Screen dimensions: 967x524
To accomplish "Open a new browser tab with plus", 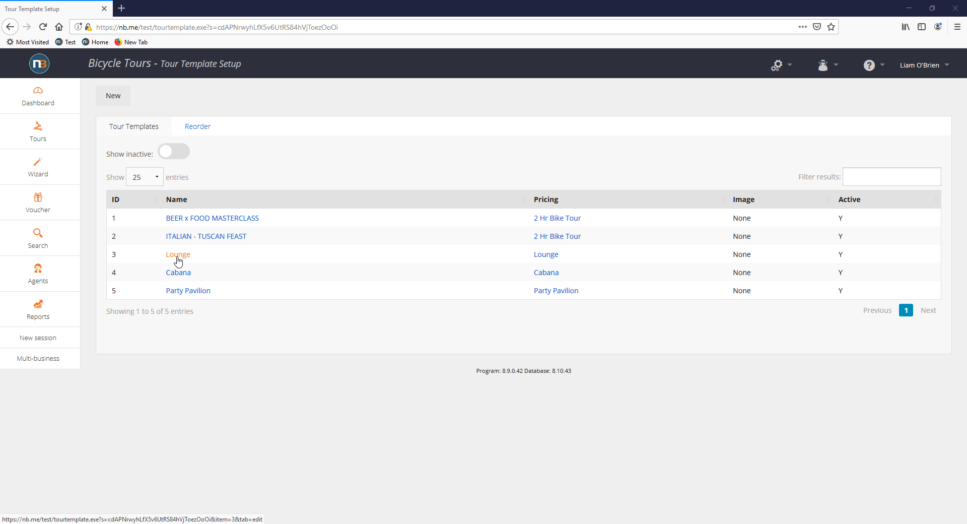I will (121, 8).
